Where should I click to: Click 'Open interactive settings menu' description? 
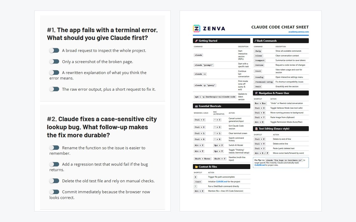(x=289, y=77)
